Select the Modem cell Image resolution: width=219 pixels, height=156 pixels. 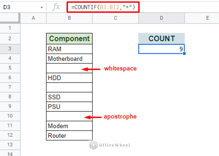(69, 126)
